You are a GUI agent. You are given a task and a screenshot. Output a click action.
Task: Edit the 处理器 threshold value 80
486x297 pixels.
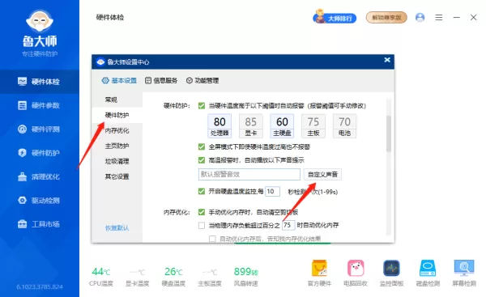(x=220, y=122)
